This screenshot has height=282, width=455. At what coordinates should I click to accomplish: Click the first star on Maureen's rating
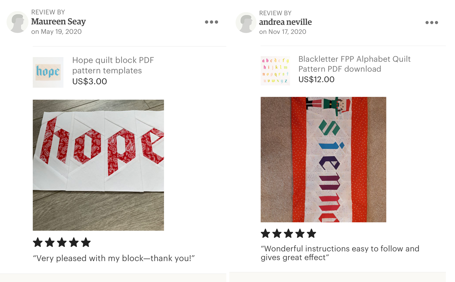click(x=38, y=242)
